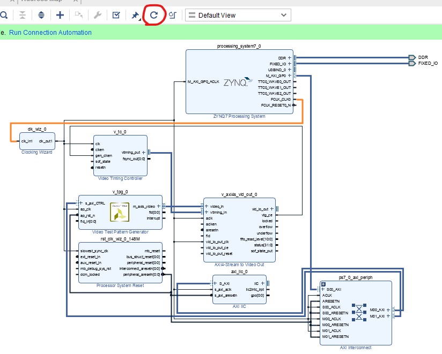Click the Regenerate Layout refresh icon
442x354 pixels.
(x=154, y=15)
